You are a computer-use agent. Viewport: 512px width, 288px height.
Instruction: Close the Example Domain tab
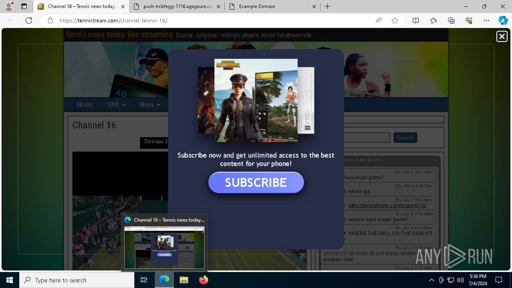click(x=314, y=6)
